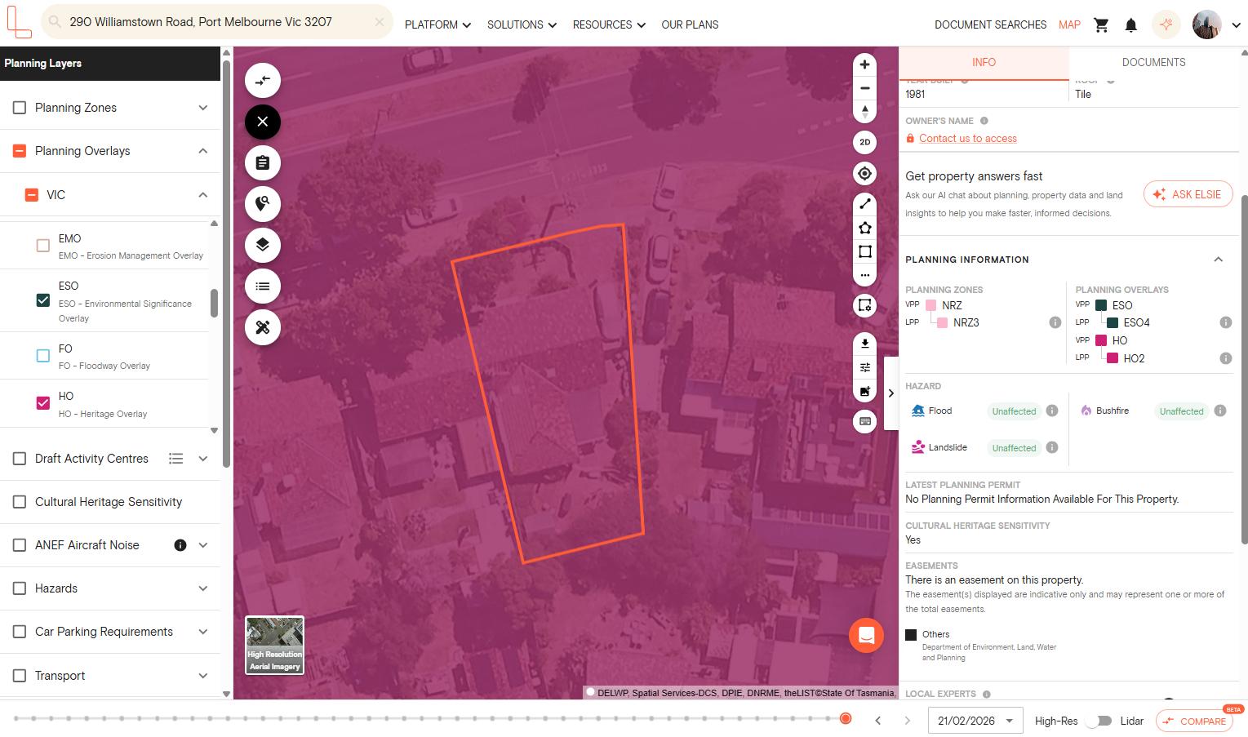Show info for ANEF Aircraft Noise
1248x737 pixels.
(180, 545)
